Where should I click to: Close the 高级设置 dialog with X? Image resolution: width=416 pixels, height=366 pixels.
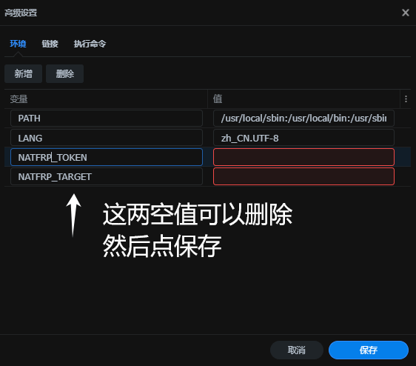pyautogui.click(x=406, y=13)
